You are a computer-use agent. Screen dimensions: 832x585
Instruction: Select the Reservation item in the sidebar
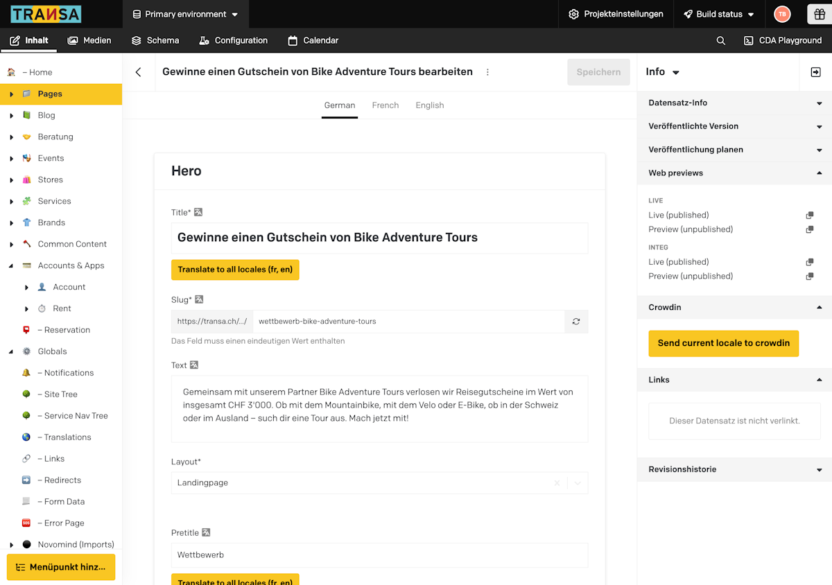[x=61, y=330]
